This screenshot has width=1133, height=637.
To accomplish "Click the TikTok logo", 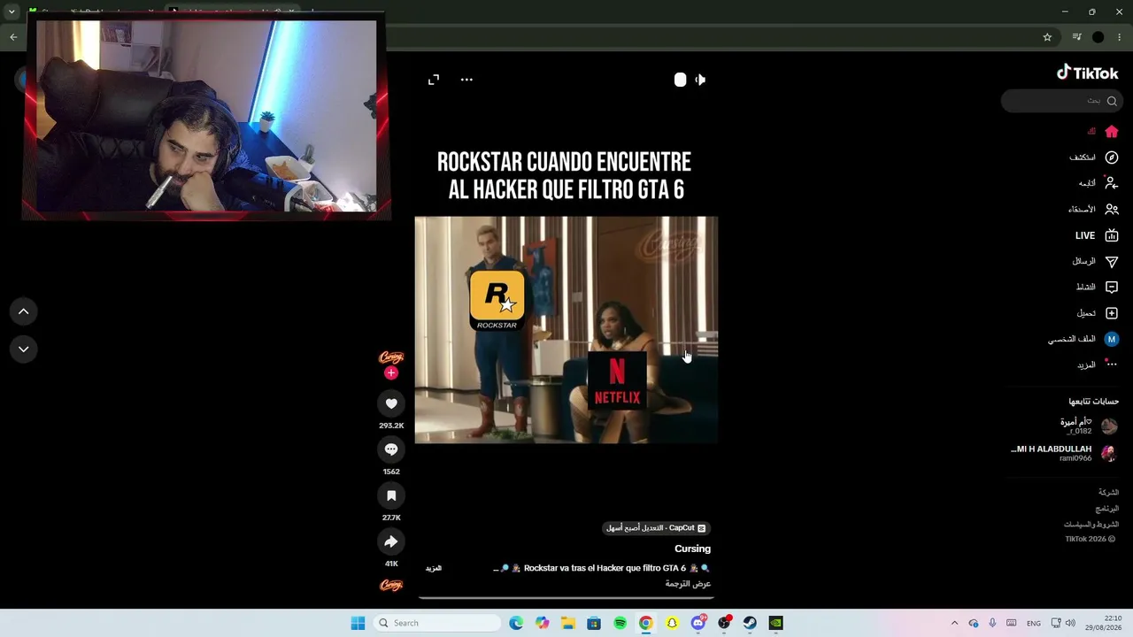I will (1087, 73).
